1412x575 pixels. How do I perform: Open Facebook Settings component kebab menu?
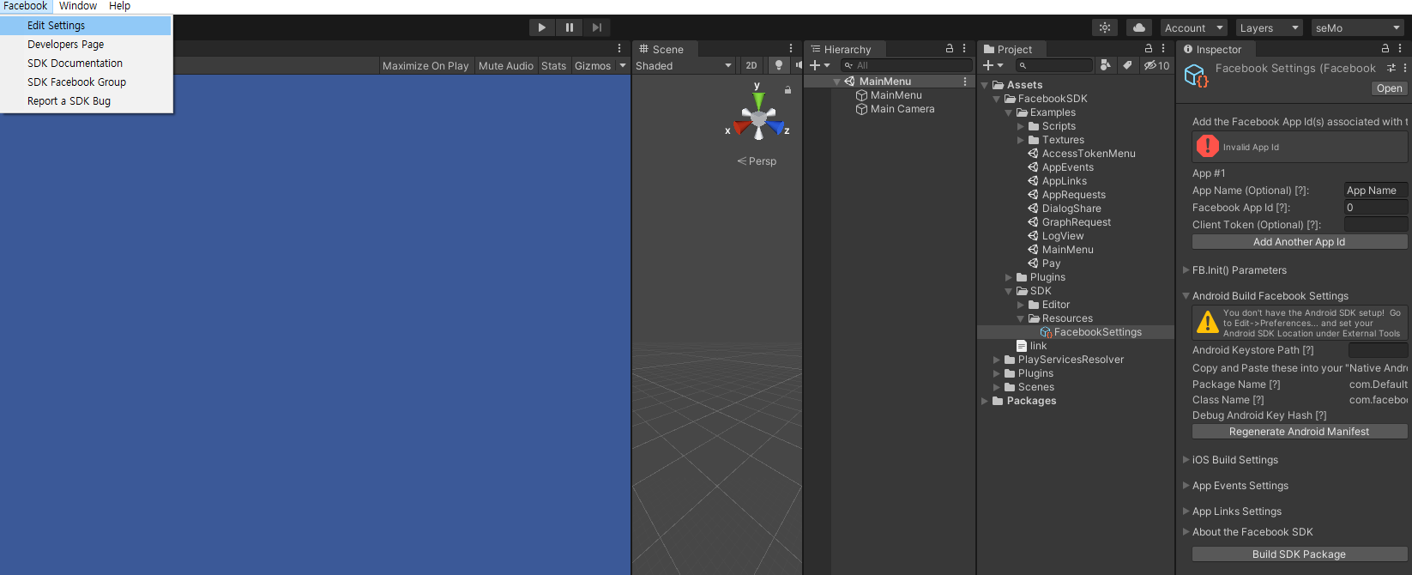pyautogui.click(x=1405, y=68)
